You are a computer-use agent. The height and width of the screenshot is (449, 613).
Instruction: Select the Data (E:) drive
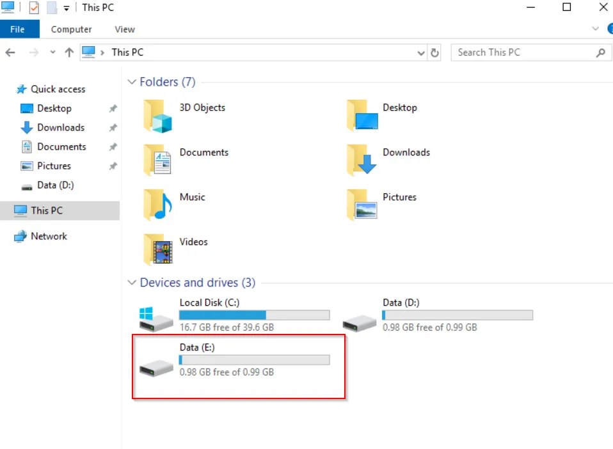pos(196,347)
